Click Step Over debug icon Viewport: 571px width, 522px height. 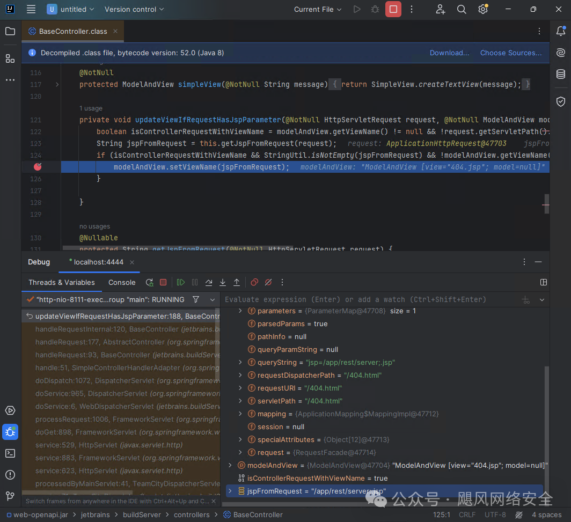209,282
